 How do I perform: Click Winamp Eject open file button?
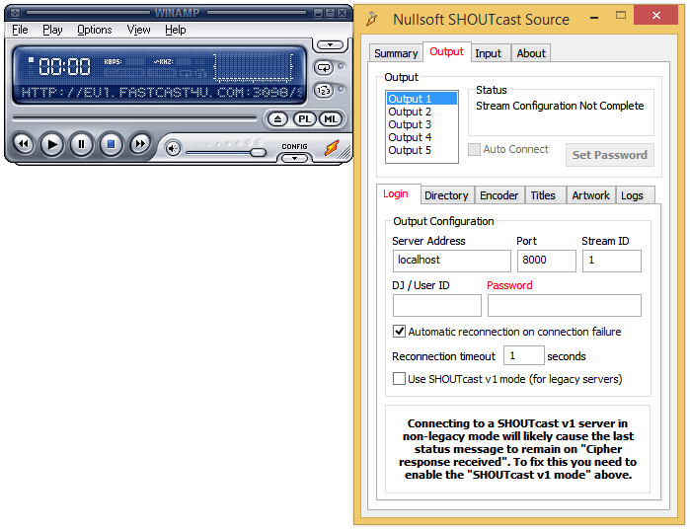(x=277, y=118)
